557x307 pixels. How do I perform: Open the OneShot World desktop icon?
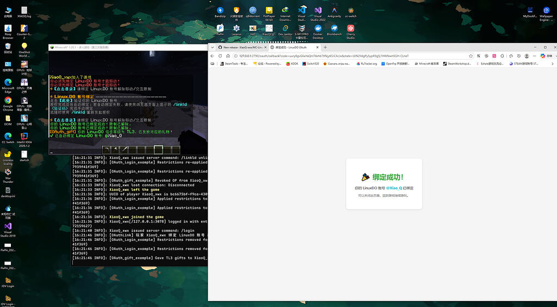tap(24, 50)
